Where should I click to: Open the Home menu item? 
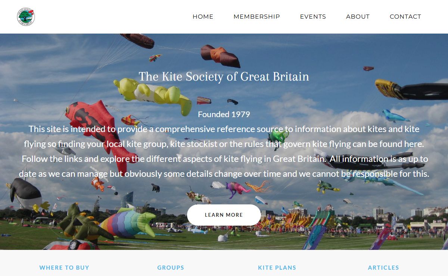[203, 17]
